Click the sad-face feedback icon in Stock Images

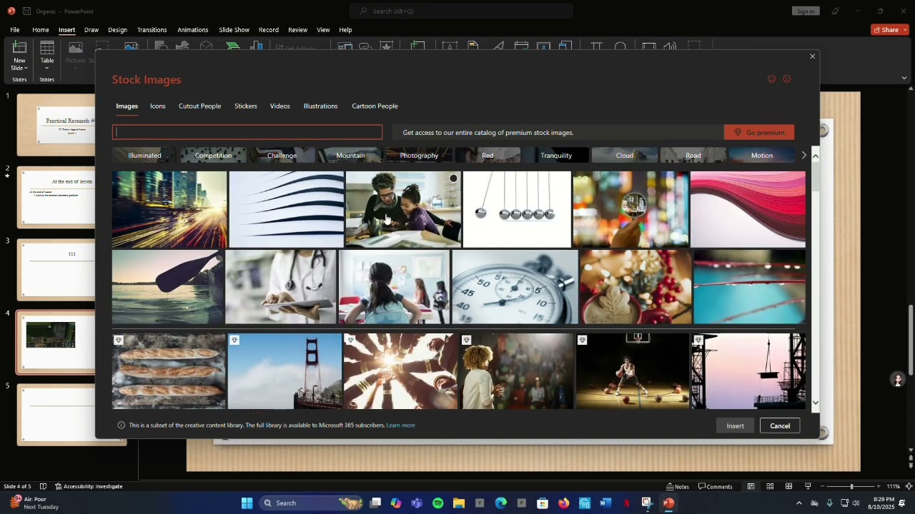point(787,79)
